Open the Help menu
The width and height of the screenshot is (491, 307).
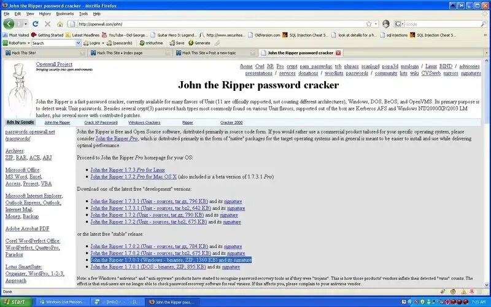(96, 14)
